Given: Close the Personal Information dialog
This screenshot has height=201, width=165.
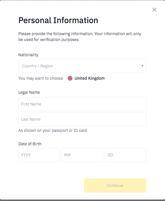Looking at the screenshot, I should 154,10.
